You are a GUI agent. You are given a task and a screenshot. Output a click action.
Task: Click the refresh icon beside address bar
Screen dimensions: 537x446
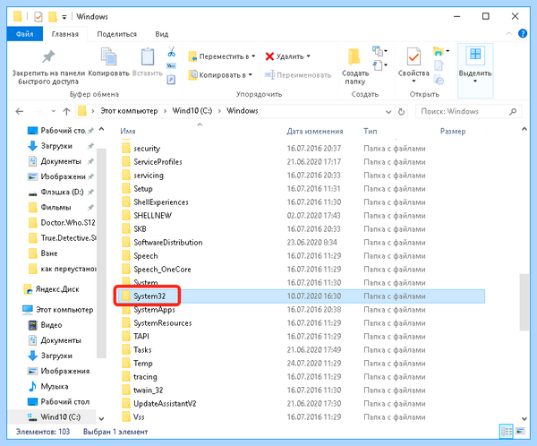tap(401, 111)
